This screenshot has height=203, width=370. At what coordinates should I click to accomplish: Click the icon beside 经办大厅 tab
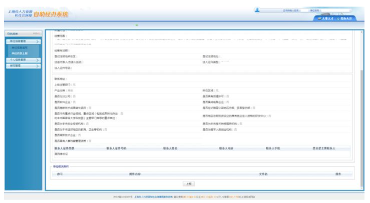pyautogui.click(x=338, y=18)
